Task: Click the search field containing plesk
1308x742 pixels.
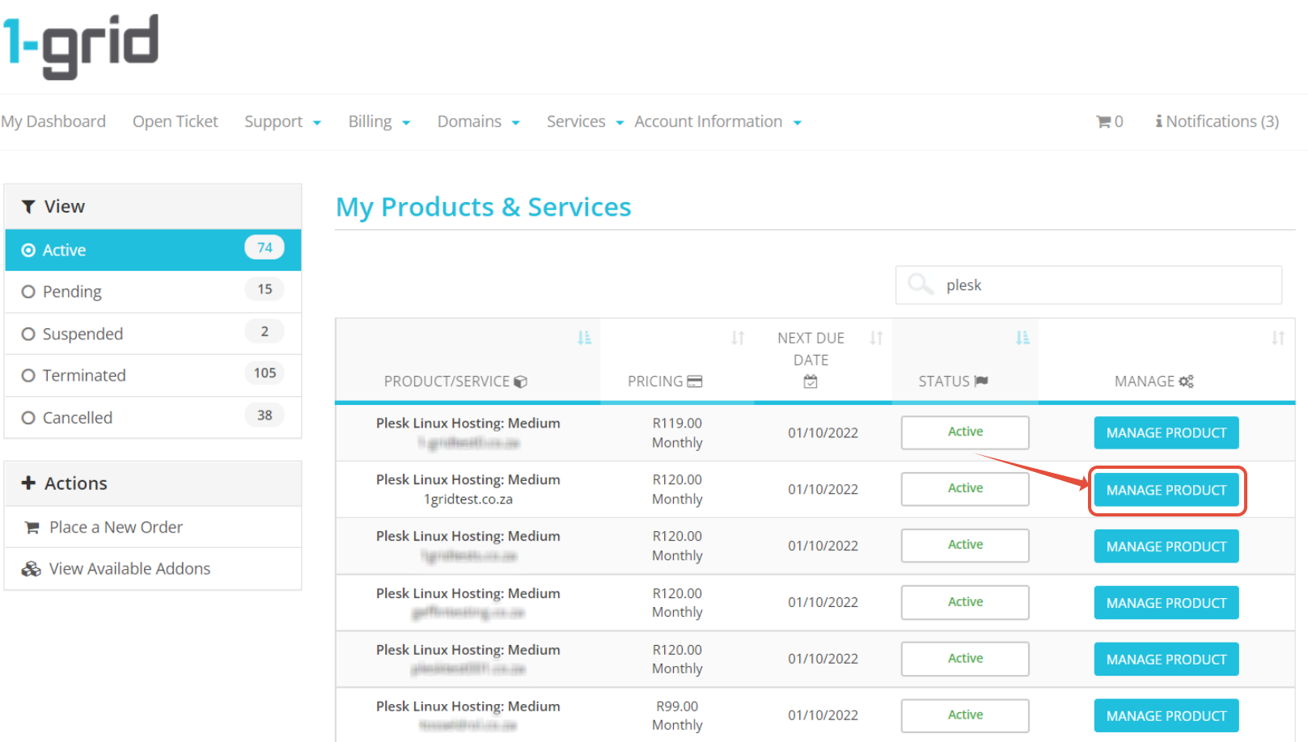Action: click(x=1089, y=285)
